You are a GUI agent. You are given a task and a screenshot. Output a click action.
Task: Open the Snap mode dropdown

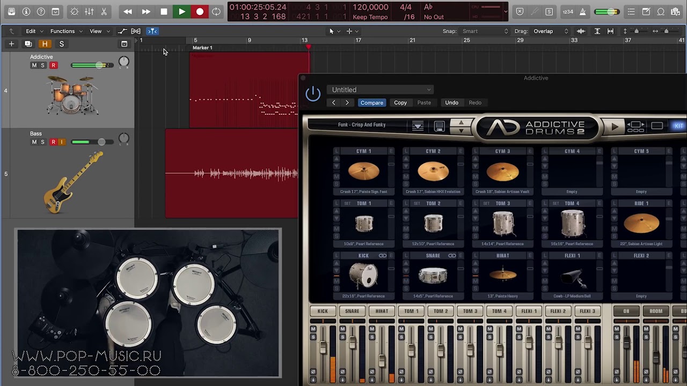click(x=485, y=31)
